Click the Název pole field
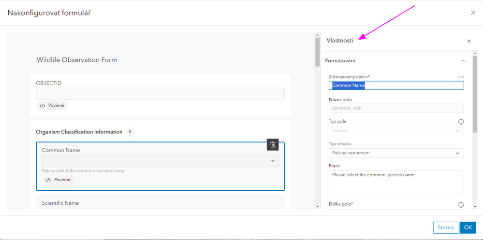This screenshot has height=240, width=483. tap(396, 108)
